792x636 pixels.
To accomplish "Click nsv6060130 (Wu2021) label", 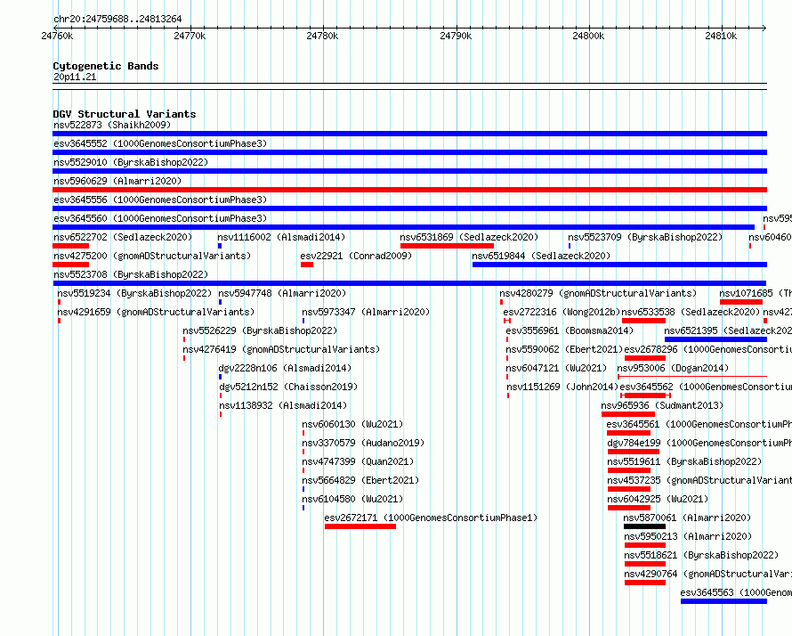I will click(x=352, y=424).
